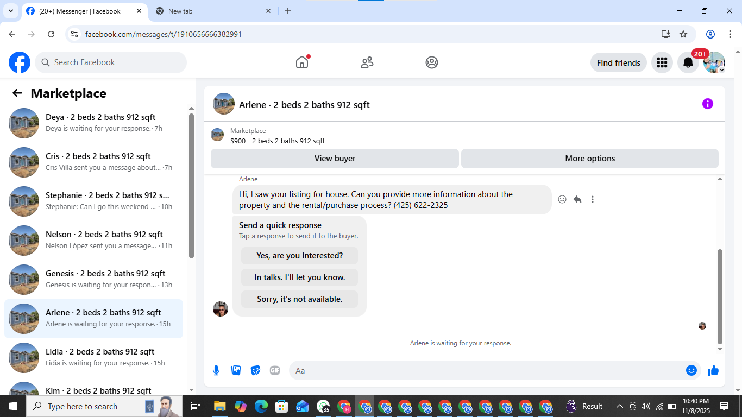
Task: Open the tab search dropdown
Action: coord(11,11)
